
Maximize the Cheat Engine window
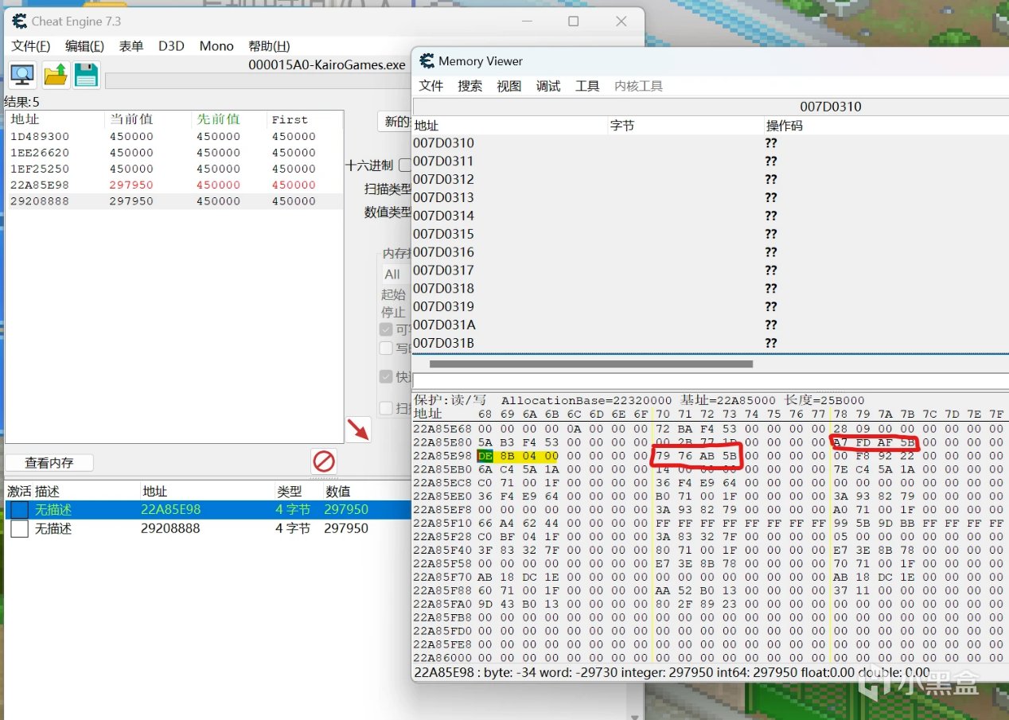tap(573, 21)
